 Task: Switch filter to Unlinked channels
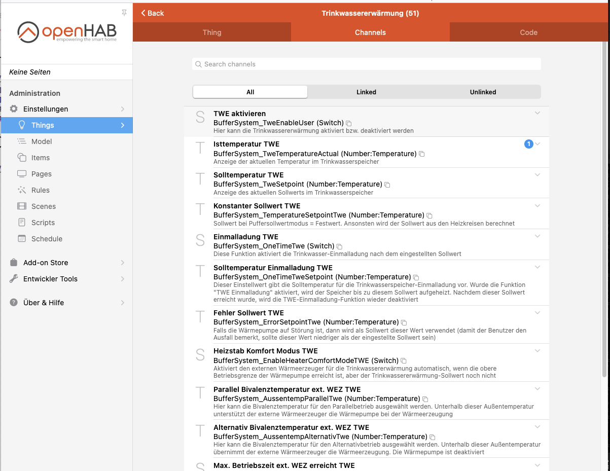(x=483, y=92)
